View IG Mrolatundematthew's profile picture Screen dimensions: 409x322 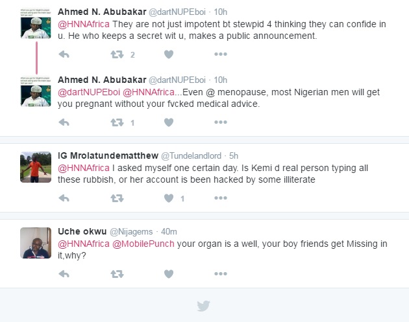click(36, 168)
